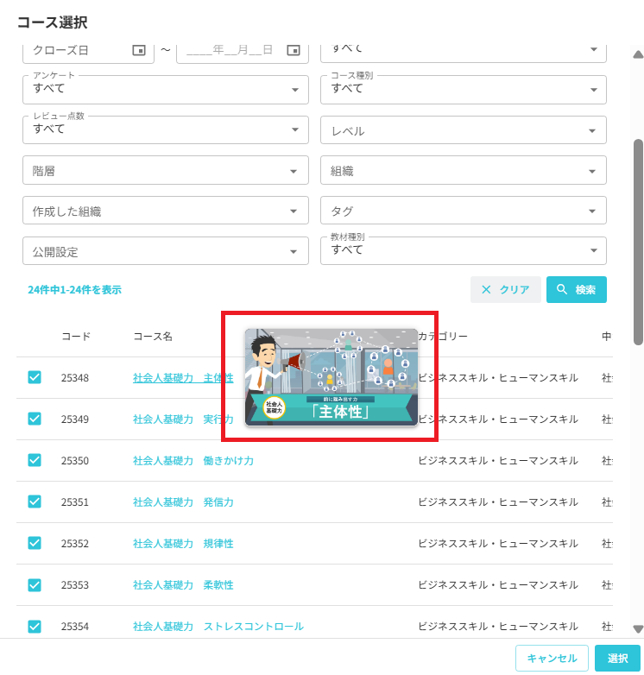This screenshot has width=644, height=675.
Task: Click category cell for course 25353
Action: point(498,585)
